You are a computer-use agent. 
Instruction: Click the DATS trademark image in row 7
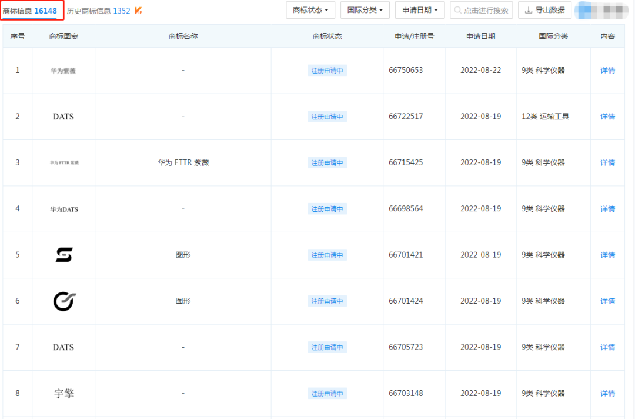tap(63, 347)
